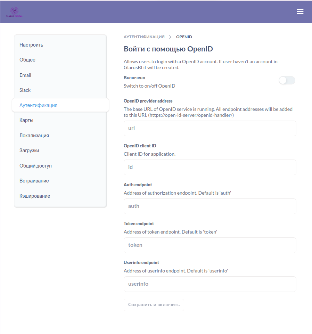
Task: Open the Общее settings section
Action: pos(27,59)
